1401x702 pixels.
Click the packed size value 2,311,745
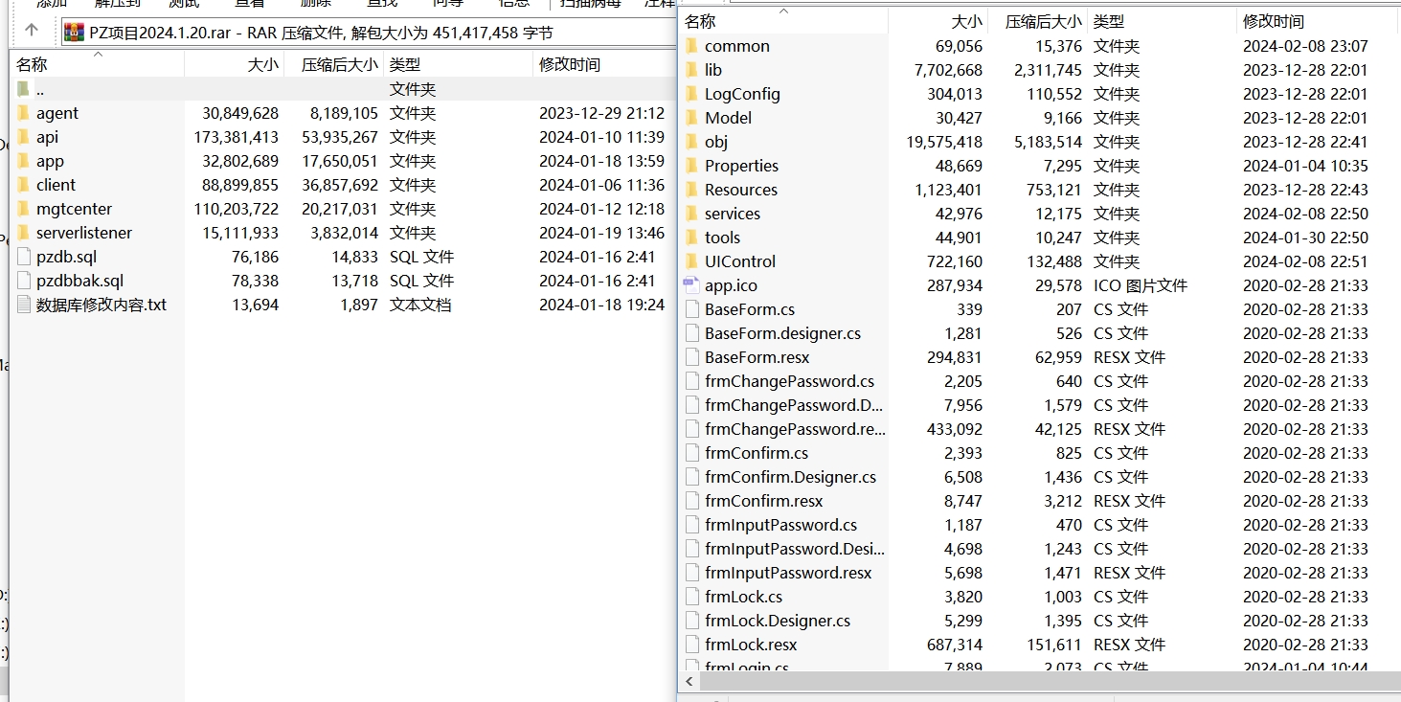(1048, 70)
